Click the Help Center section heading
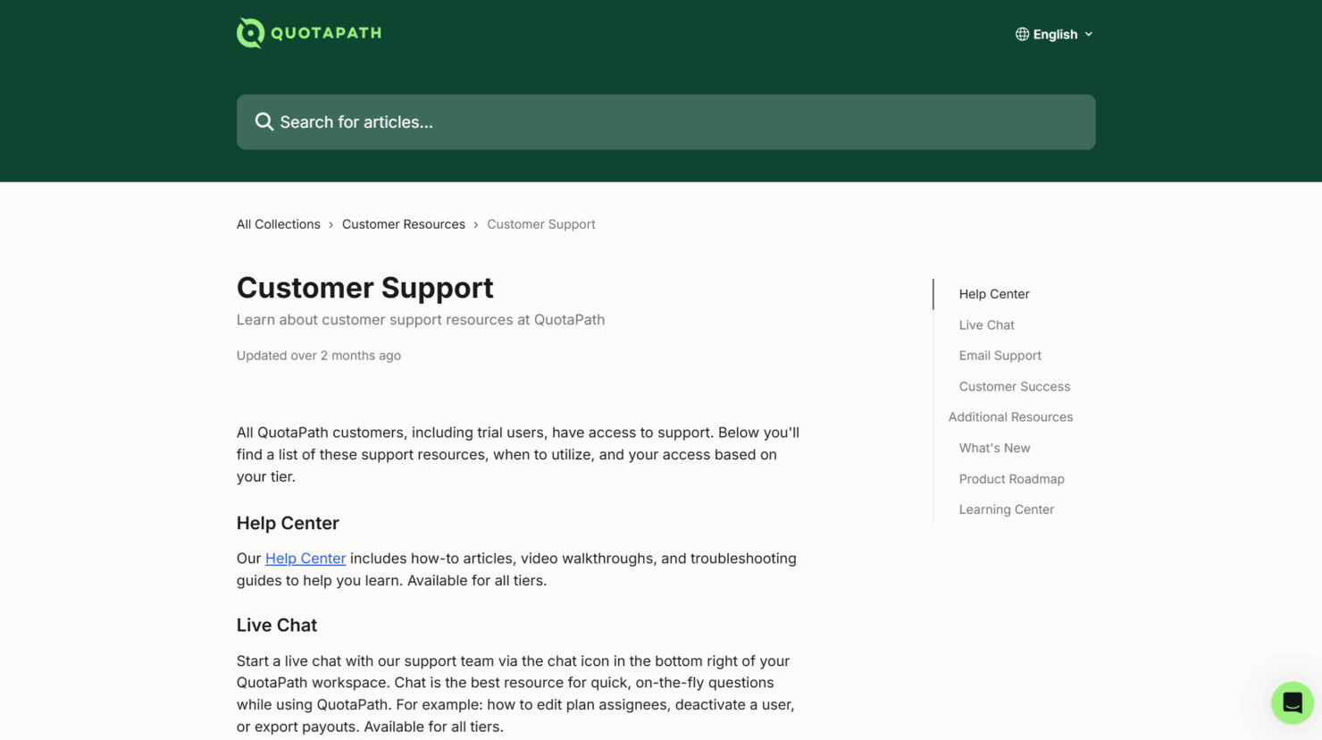The width and height of the screenshot is (1322, 740). tap(288, 523)
